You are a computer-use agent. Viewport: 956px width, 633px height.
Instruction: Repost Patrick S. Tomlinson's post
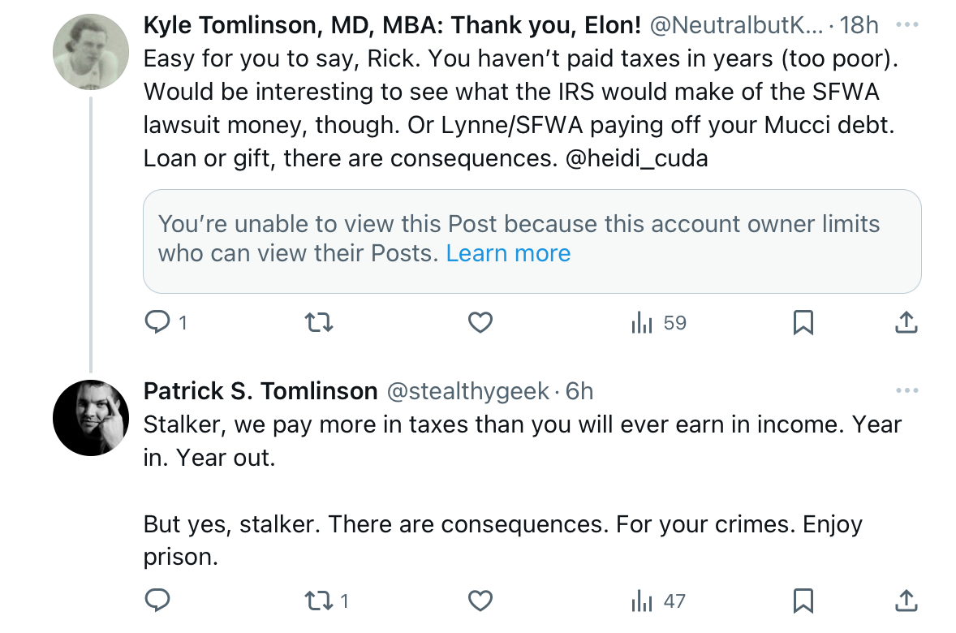click(326, 601)
